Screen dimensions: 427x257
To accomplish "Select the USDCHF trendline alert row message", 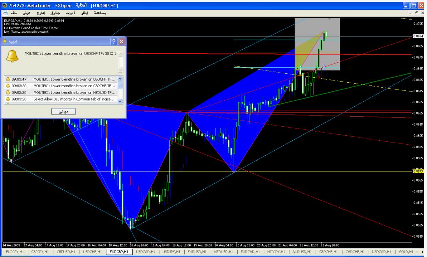I will pyautogui.click(x=74, y=79).
